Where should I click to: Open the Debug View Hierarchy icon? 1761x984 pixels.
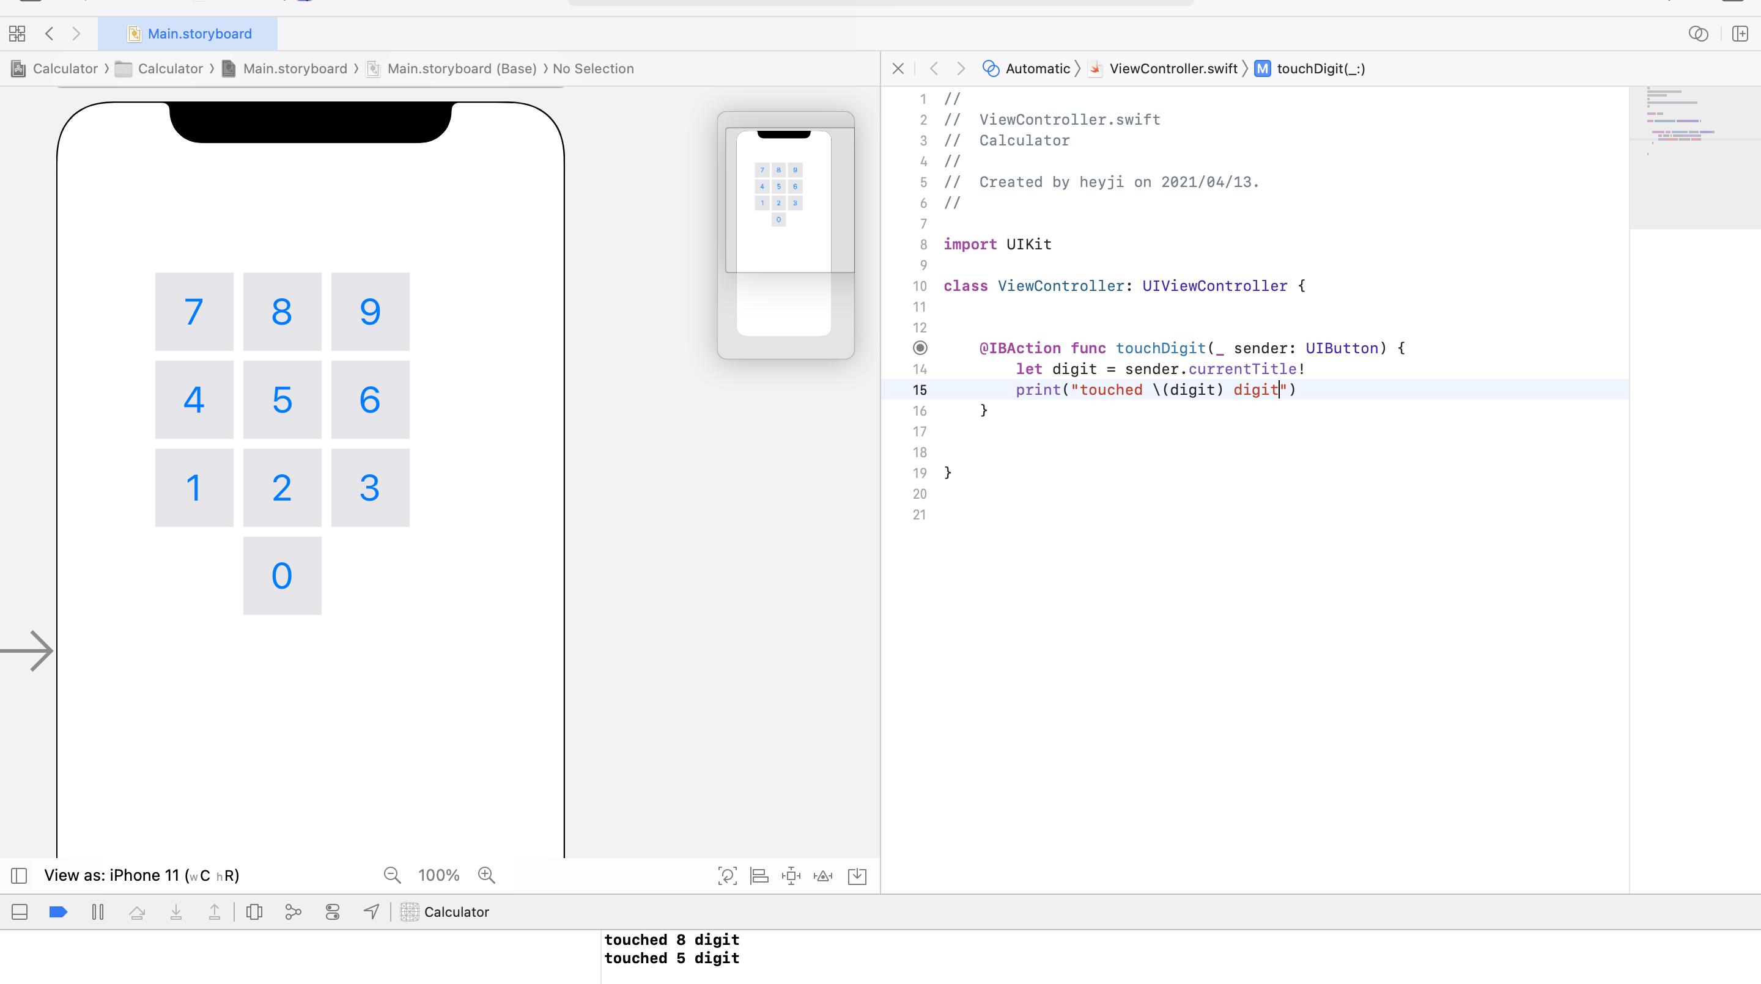click(254, 911)
